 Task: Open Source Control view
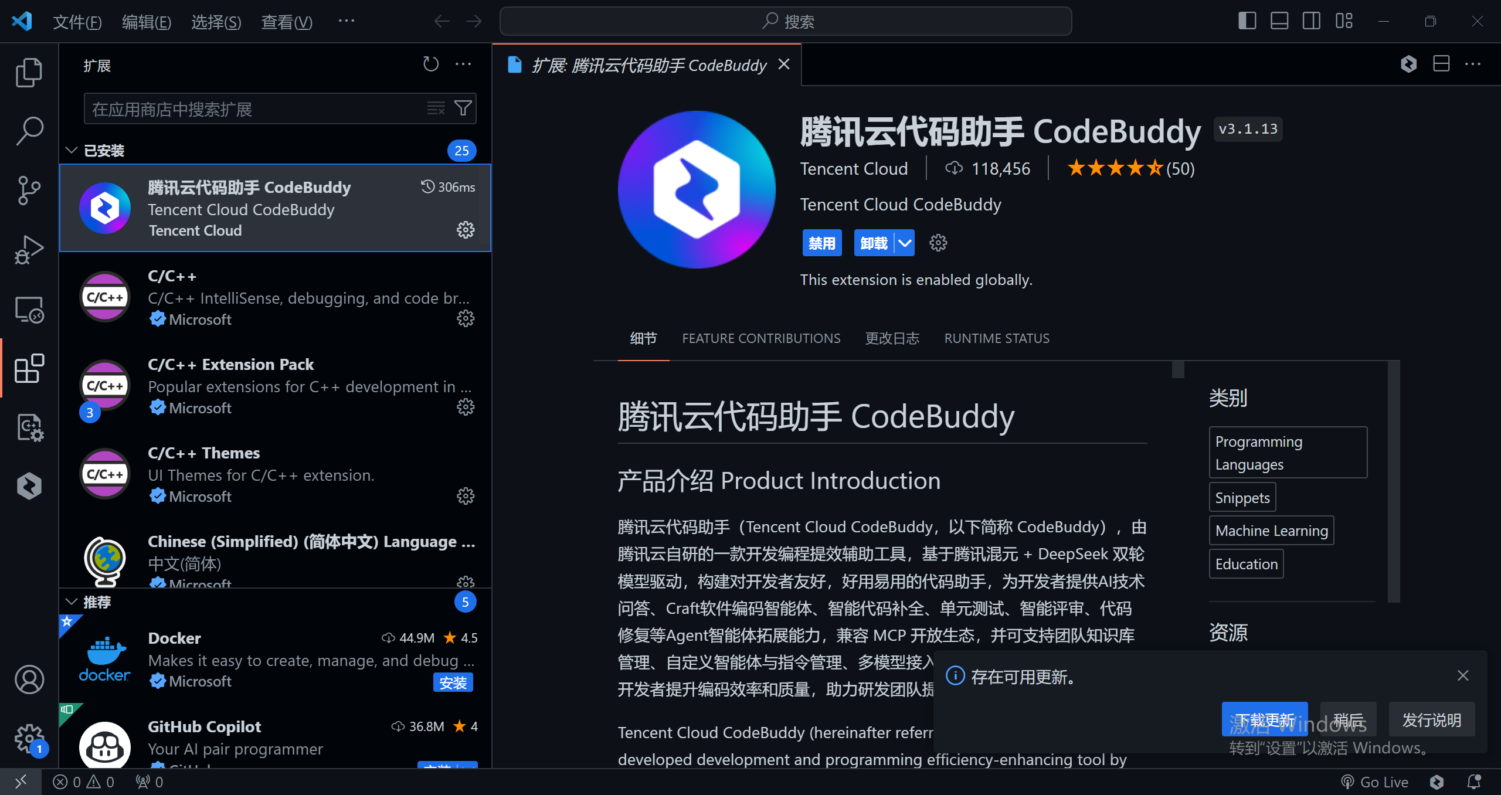tap(29, 191)
